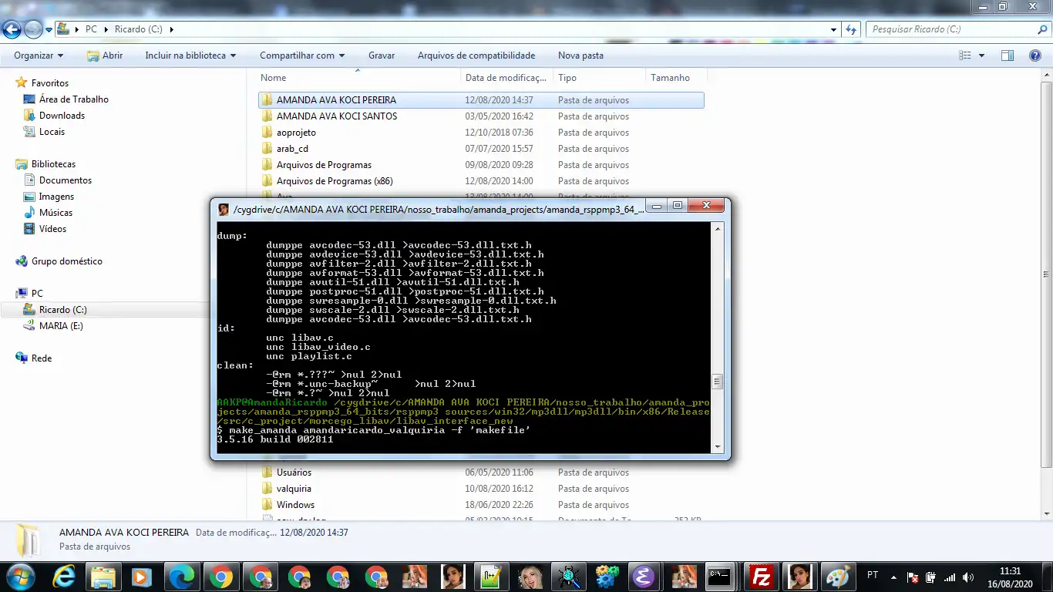The height and width of the screenshot is (592, 1053).
Task: Open the Windows Start menu
Action: coord(21,576)
